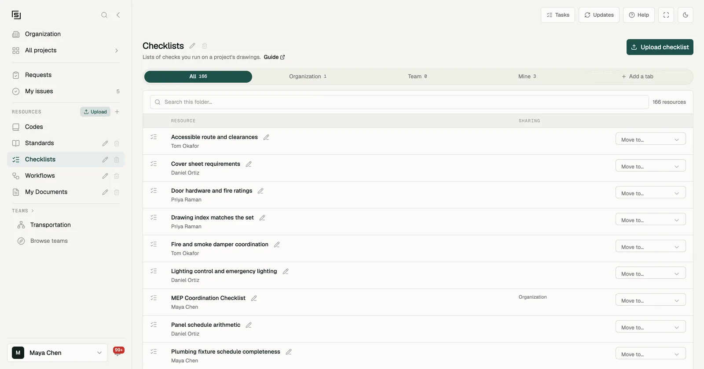This screenshot has width=704, height=369.
Task: Enter fullscreen with the expand icon
Action: [x=666, y=15]
